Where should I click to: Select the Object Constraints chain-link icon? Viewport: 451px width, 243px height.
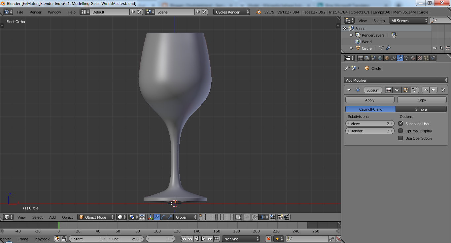[x=393, y=58]
